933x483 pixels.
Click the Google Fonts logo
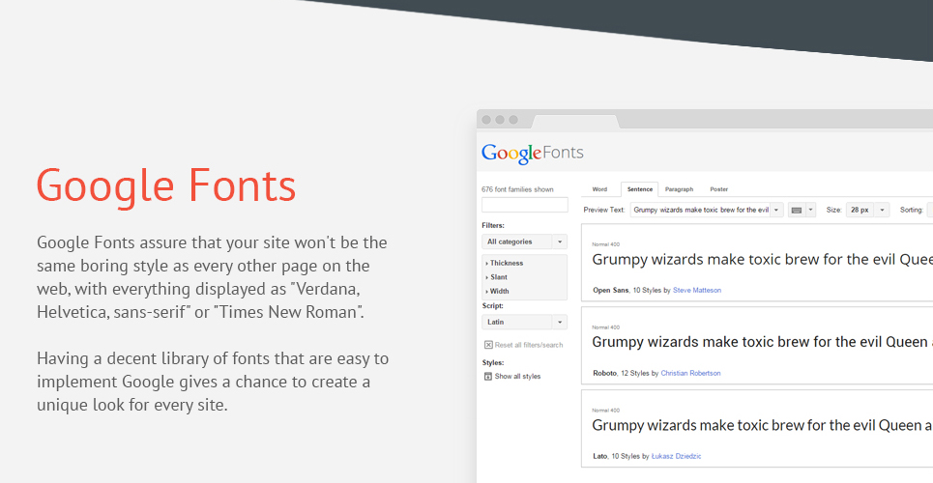click(x=533, y=153)
